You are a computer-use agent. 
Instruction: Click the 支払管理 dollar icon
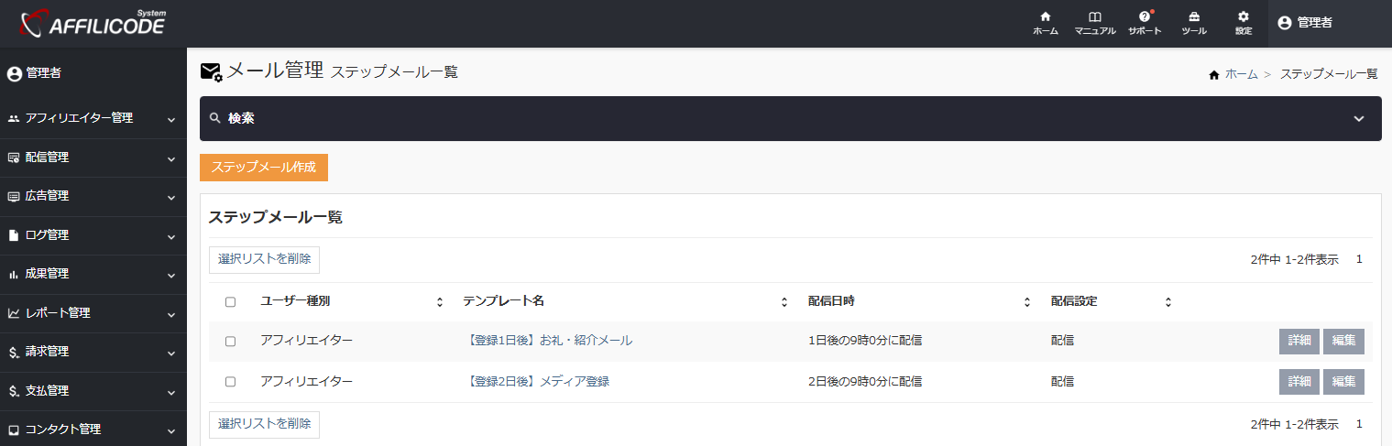click(14, 391)
